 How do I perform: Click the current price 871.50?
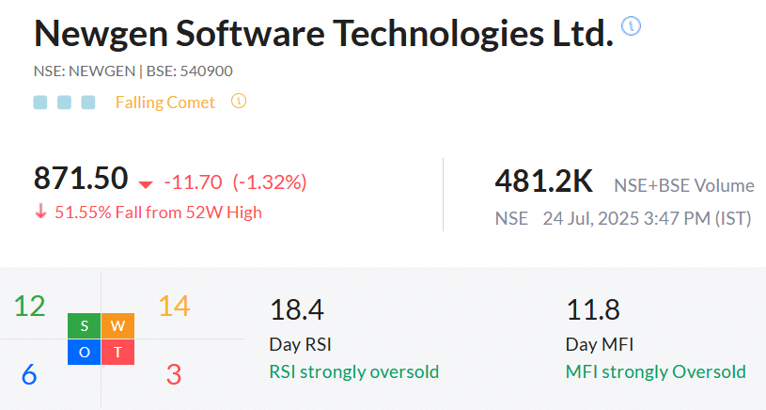click(81, 179)
